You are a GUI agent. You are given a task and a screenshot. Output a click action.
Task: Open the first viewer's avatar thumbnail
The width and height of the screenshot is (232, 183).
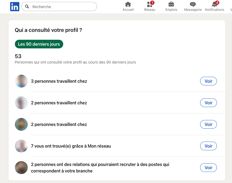pos(21,81)
